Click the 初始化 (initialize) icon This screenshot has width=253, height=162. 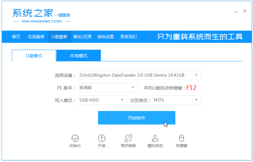75,138
